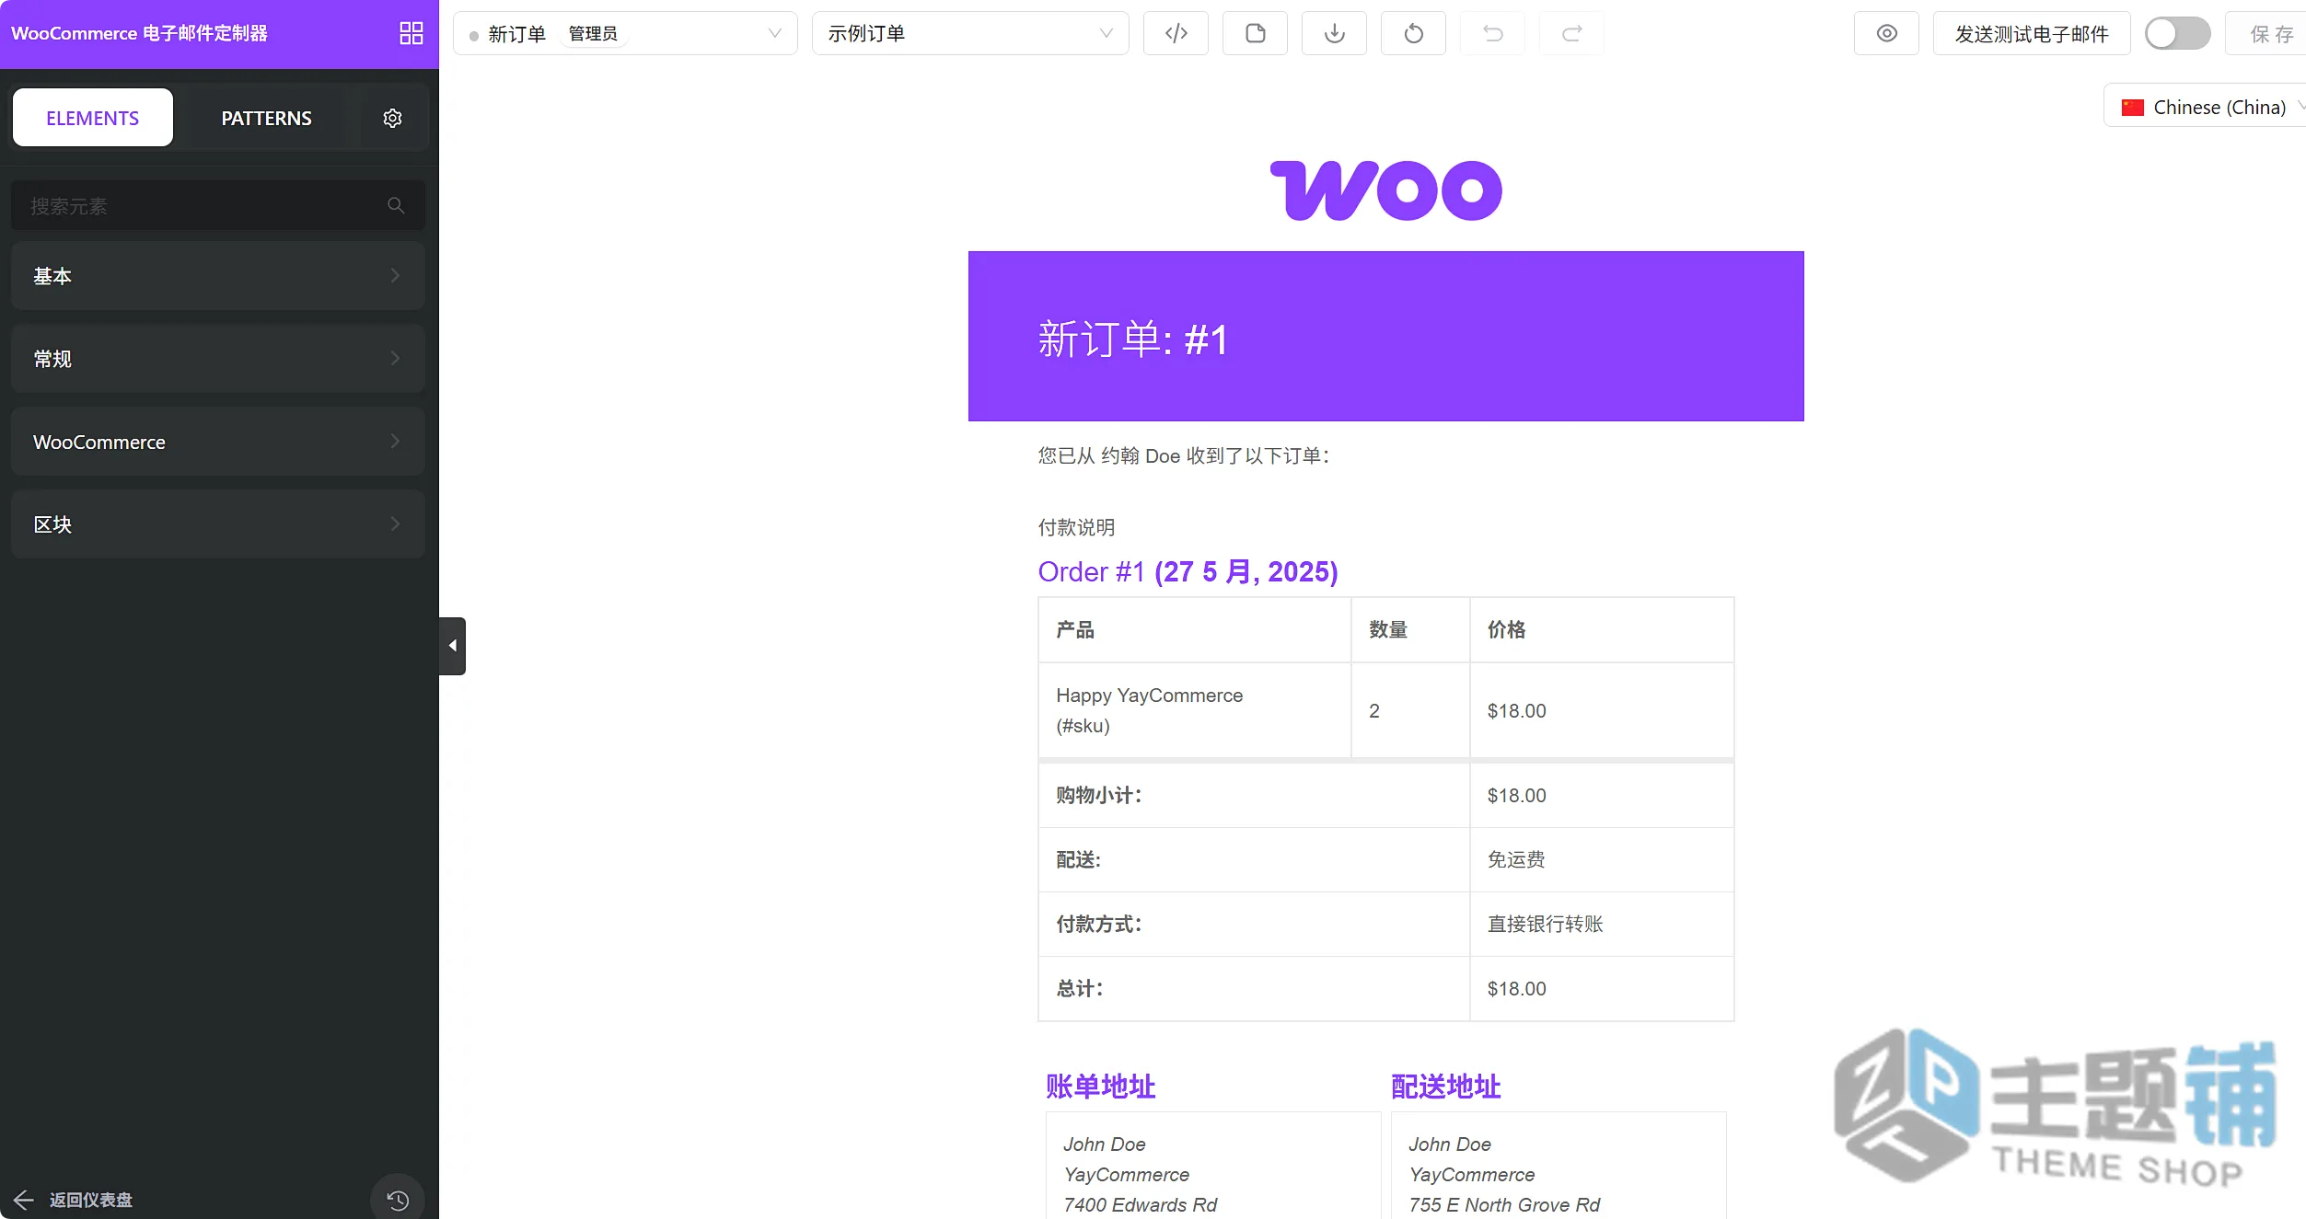Click 7400 Edwards Rd address line
The image size is (2306, 1219).
(1140, 1204)
